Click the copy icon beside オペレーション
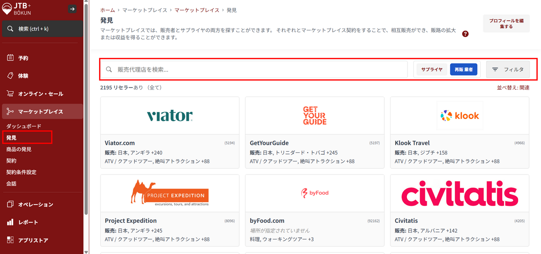This screenshot has width=541, height=254. pos(10,204)
